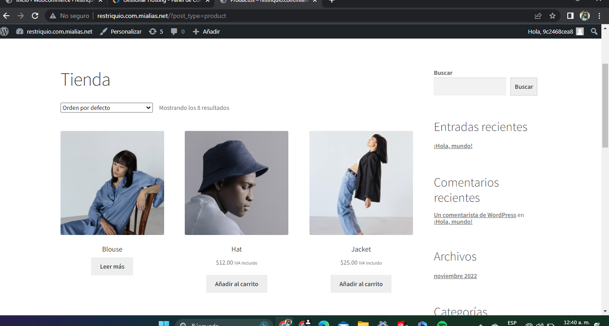
Task: Open the comments bubble showing 0
Action: (x=178, y=31)
